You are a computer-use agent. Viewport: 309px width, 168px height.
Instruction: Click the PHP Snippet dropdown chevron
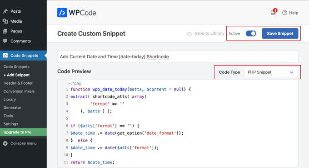291,72
